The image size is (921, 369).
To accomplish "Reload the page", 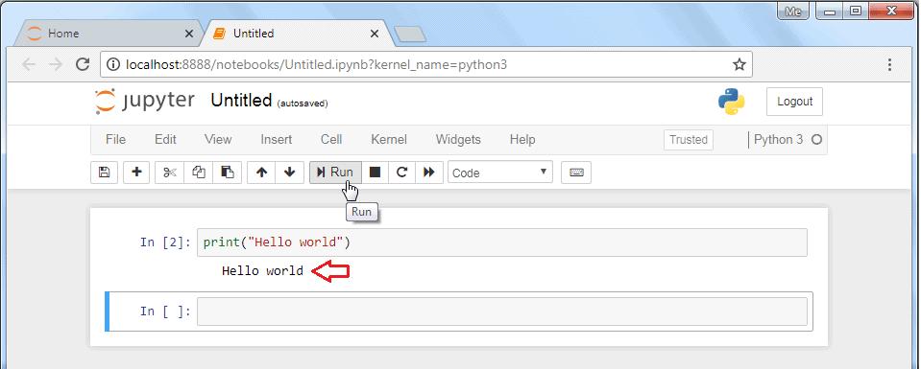I will click(84, 64).
